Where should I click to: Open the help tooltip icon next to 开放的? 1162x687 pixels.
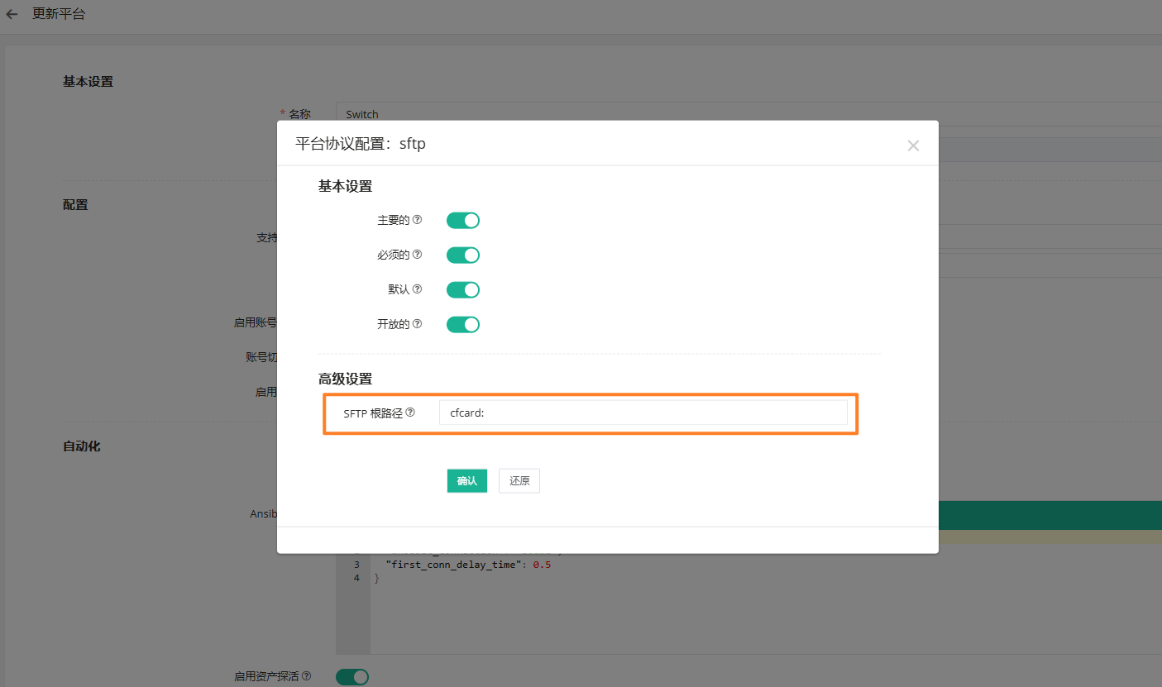(x=418, y=324)
